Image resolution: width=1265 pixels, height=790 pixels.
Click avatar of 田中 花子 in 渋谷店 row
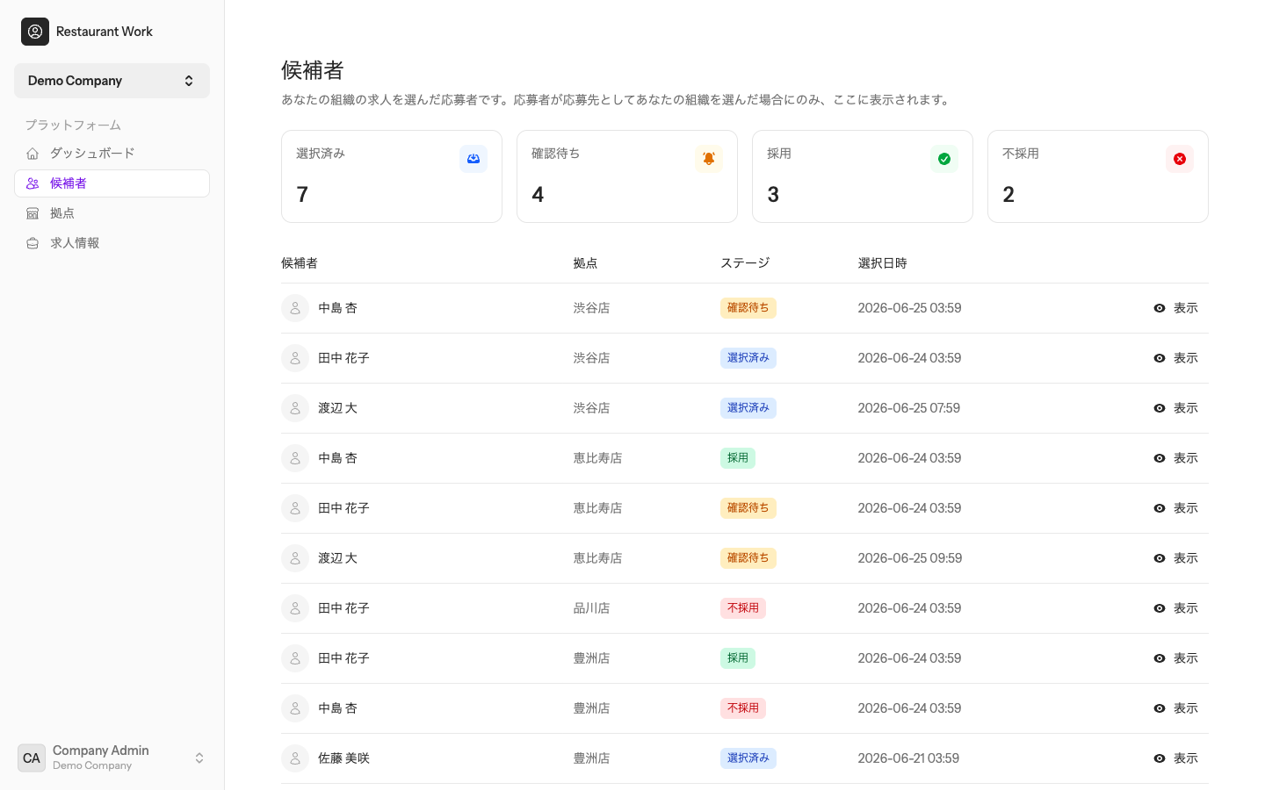tap(295, 358)
